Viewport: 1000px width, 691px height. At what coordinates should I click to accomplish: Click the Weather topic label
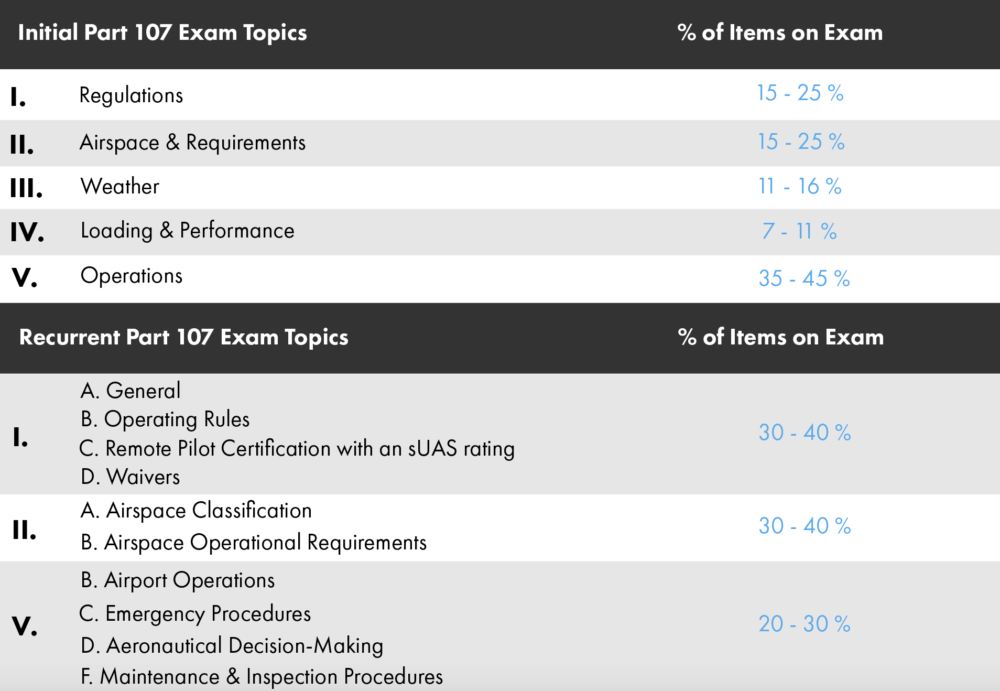coord(120,187)
